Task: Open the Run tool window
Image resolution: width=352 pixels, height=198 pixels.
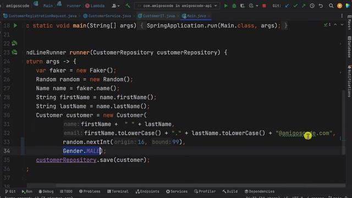Action: point(27,191)
